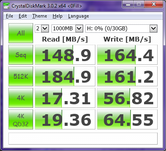Run all benchmarks with the All button
The image size is (166, 151).
[21, 33]
